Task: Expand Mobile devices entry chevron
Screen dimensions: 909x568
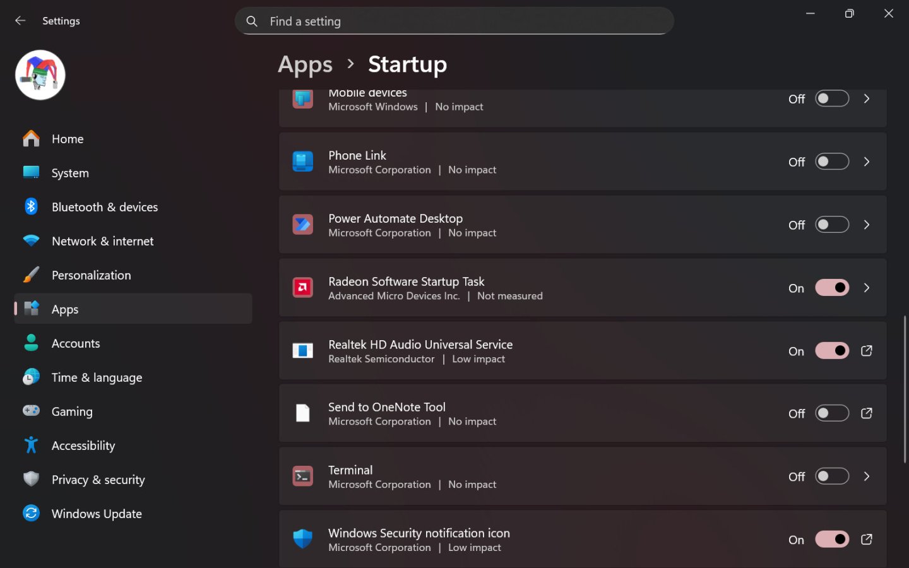Action: point(867,99)
